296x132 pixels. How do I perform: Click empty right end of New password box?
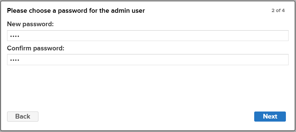coord(279,36)
